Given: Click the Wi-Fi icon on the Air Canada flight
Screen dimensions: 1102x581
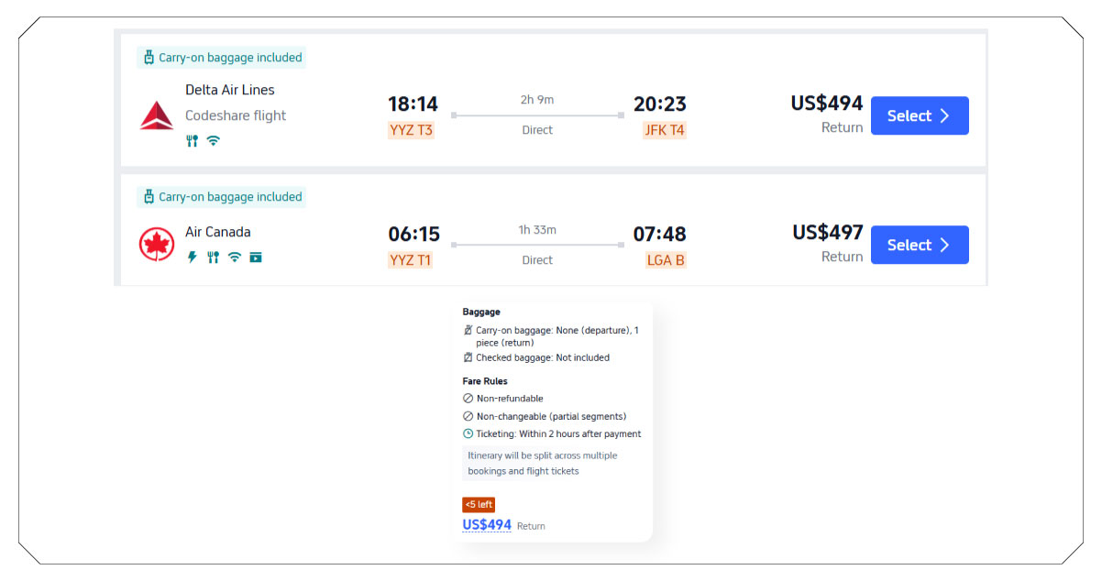Looking at the screenshot, I should pos(233,257).
